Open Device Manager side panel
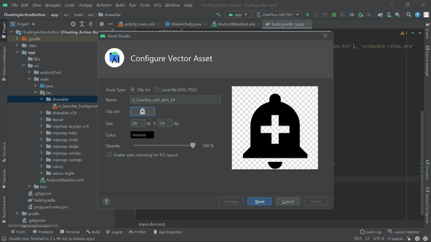This screenshot has height=242, width=431. (427, 61)
